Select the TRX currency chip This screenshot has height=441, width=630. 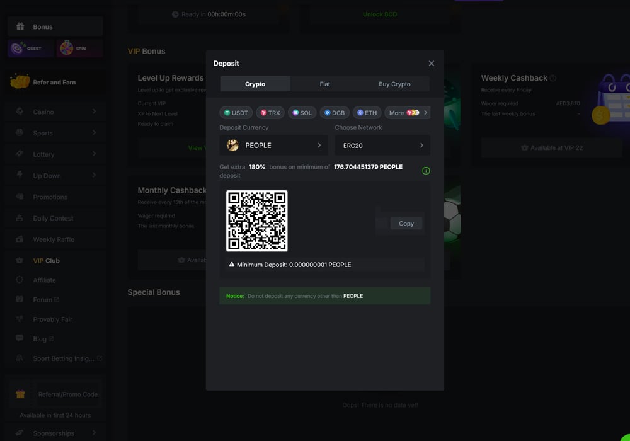pos(270,113)
